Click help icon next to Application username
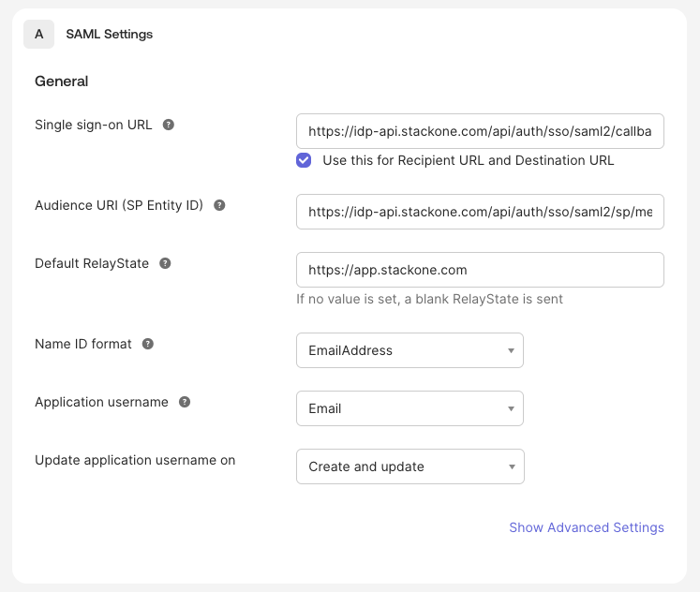The width and height of the screenshot is (700, 592). pyautogui.click(x=185, y=402)
